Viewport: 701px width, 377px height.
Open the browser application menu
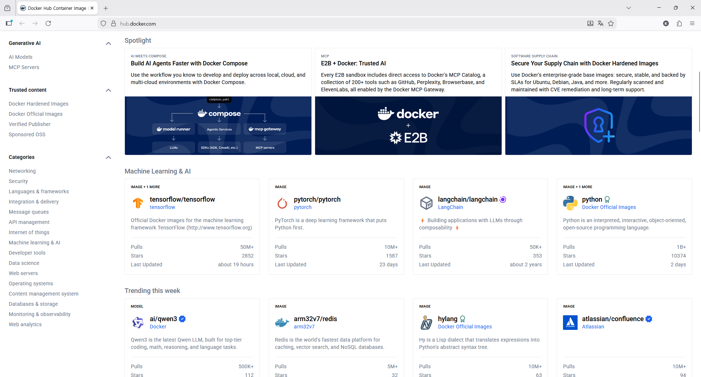692,23
